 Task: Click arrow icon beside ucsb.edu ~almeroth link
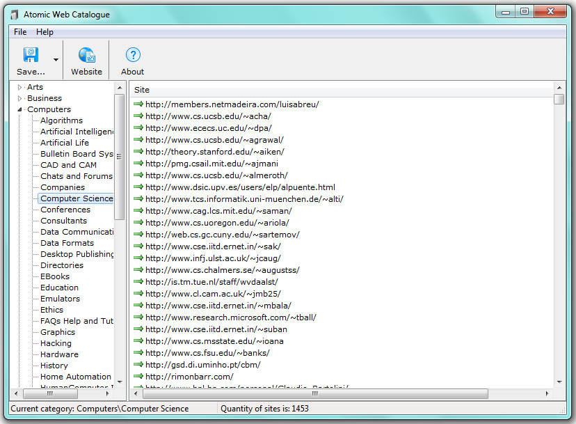click(x=138, y=175)
